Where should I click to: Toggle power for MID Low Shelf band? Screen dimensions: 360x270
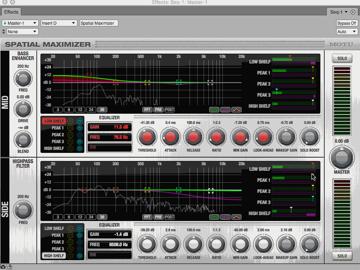coord(80,121)
